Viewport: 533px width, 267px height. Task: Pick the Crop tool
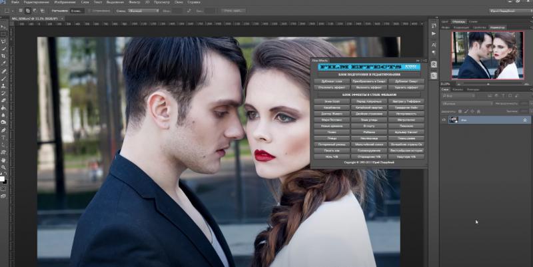tap(4, 56)
